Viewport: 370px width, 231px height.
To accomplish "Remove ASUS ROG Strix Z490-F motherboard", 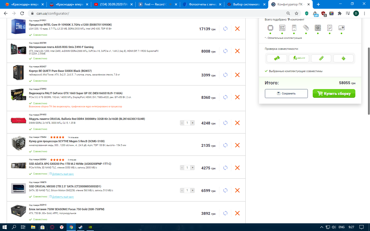I will 237,51.
